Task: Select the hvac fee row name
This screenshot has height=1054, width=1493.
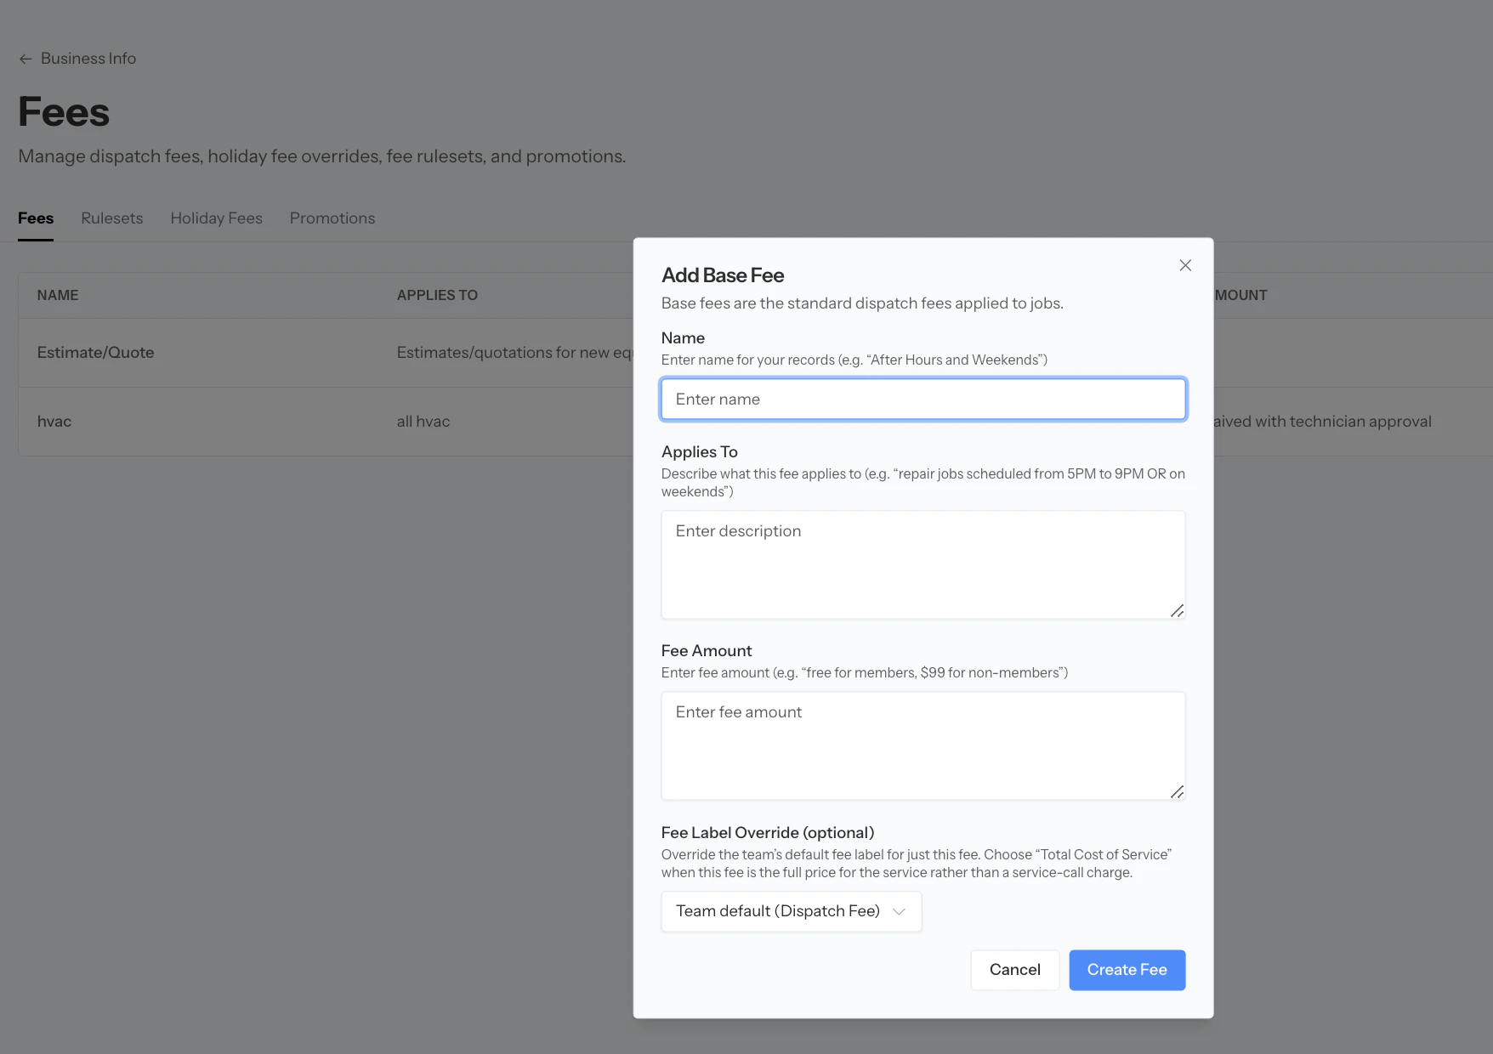Action: pos(54,422)
